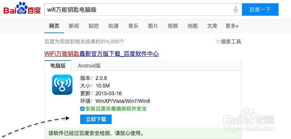Uncheck 安装百度杀毒确保软件安全 checkbox

tap(82, 109)
